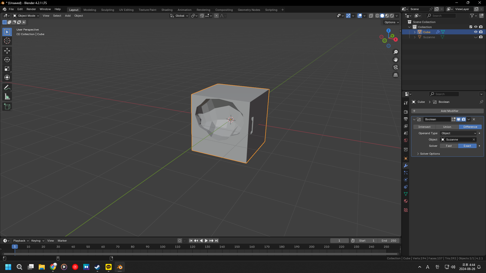Image resolution: width=486 pixels, height=273 pixels.
Task: Open the Render menu
Action: coord(31,9)
